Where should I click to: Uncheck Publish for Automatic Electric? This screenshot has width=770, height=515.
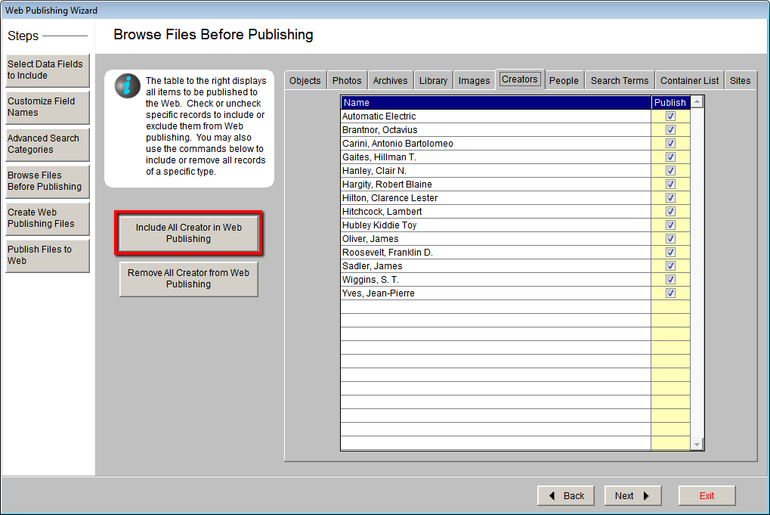(x=669, y=116)
